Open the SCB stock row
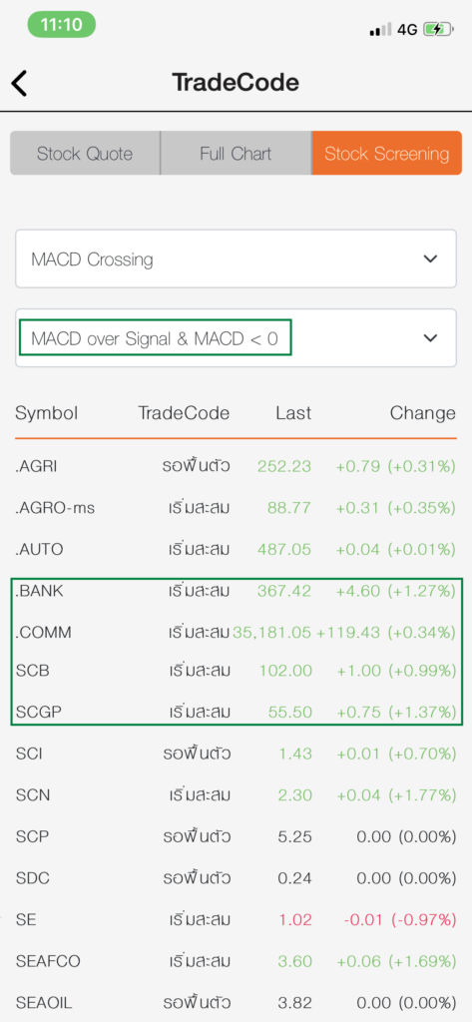Screen dimensions: 472x1022 (236, 671)
